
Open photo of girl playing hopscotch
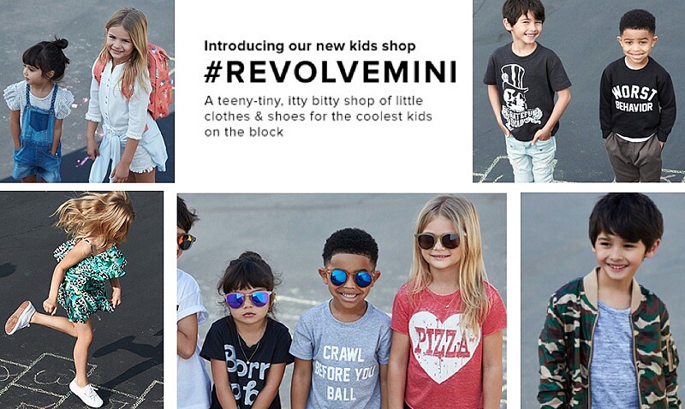tap(81, 300)
